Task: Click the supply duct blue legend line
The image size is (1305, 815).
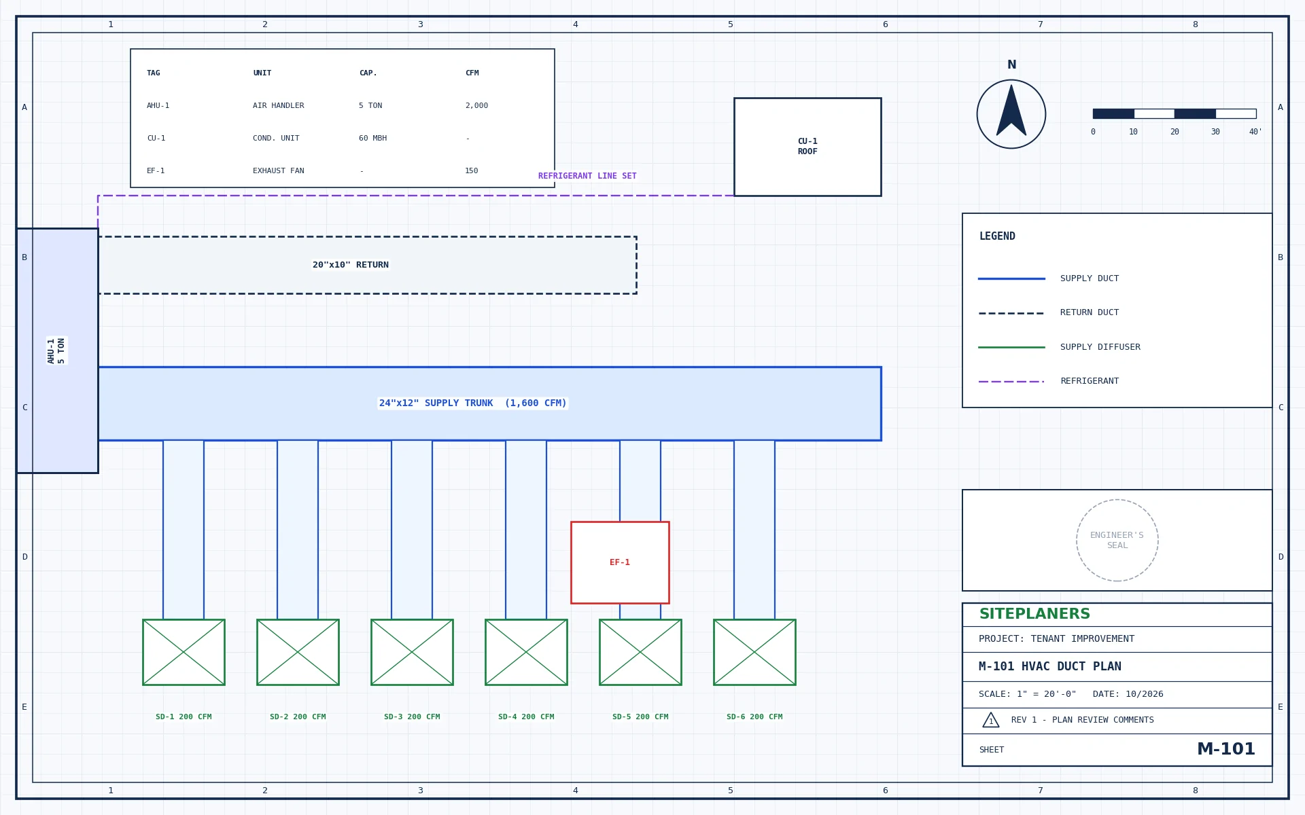Action: (x=1011, y=278)
